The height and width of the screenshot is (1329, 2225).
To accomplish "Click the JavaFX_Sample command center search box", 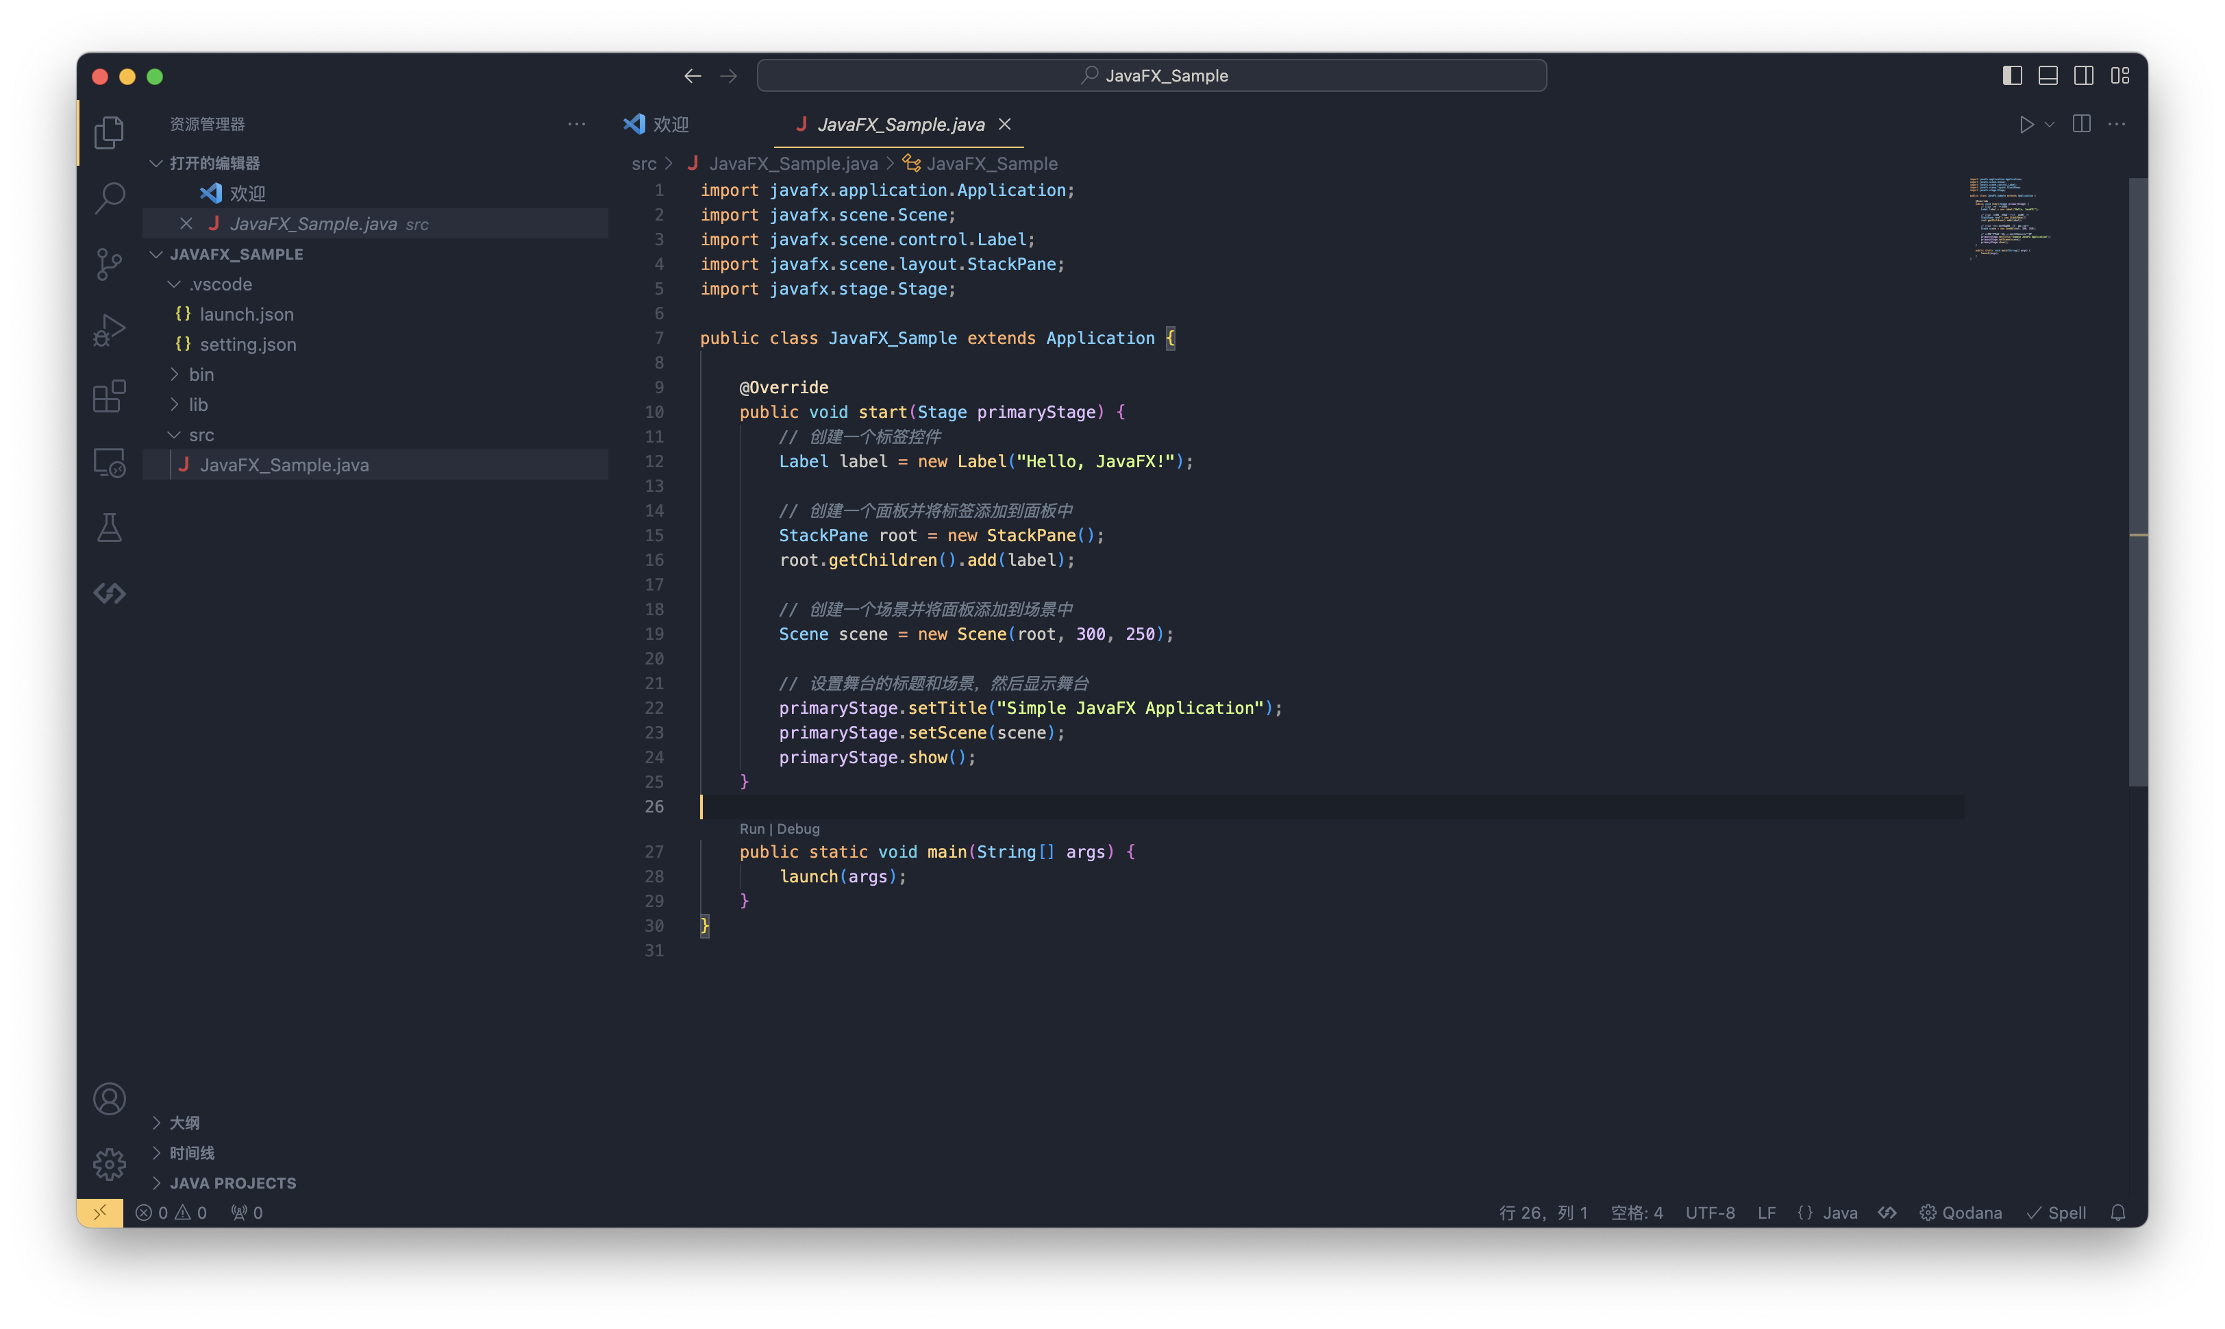I will click(1152, 76).
